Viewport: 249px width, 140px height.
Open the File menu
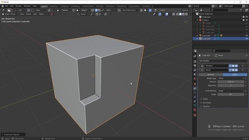pos(7,6)
